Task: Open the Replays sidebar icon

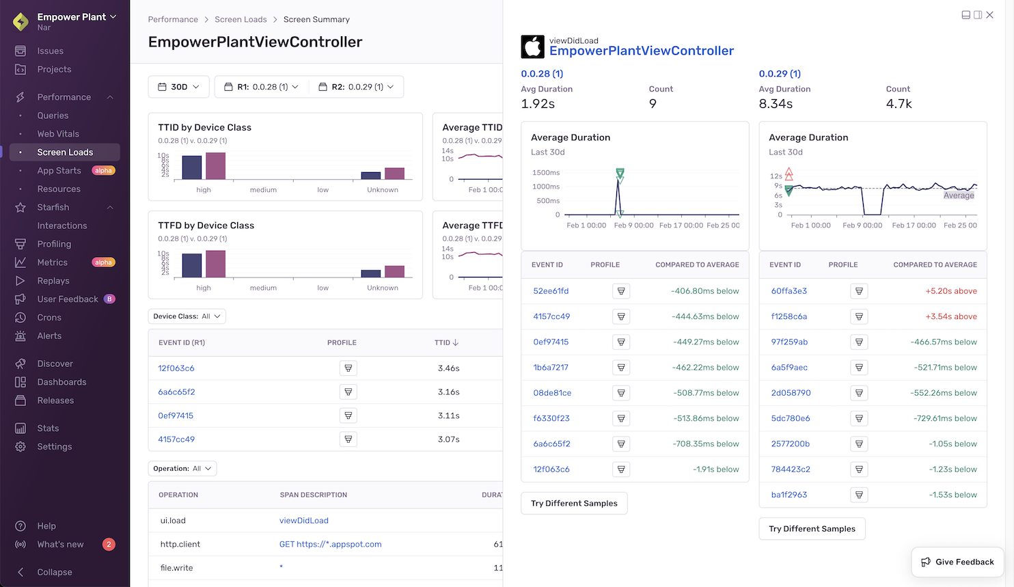Action: tap(20, 281)
